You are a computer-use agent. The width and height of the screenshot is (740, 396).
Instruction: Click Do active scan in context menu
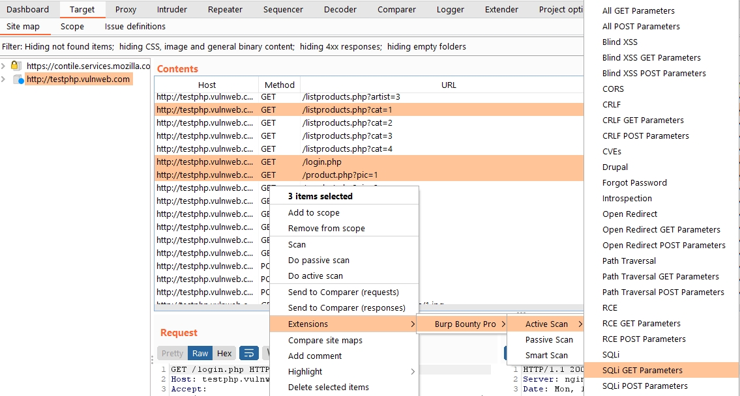pyautogui.click(x=315, y=276)
